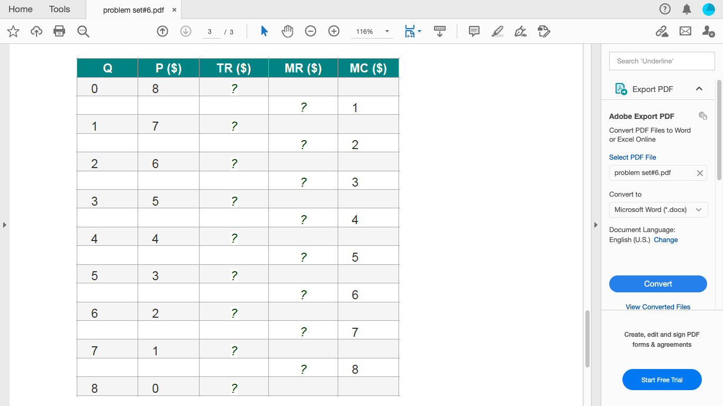723x406 pixels.
Task: Collapse the Export PDF panel
Action: [x=699, y=89]
